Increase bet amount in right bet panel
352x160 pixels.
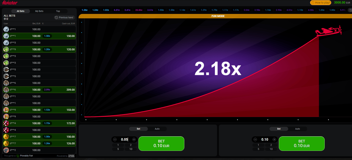(274, 140)
